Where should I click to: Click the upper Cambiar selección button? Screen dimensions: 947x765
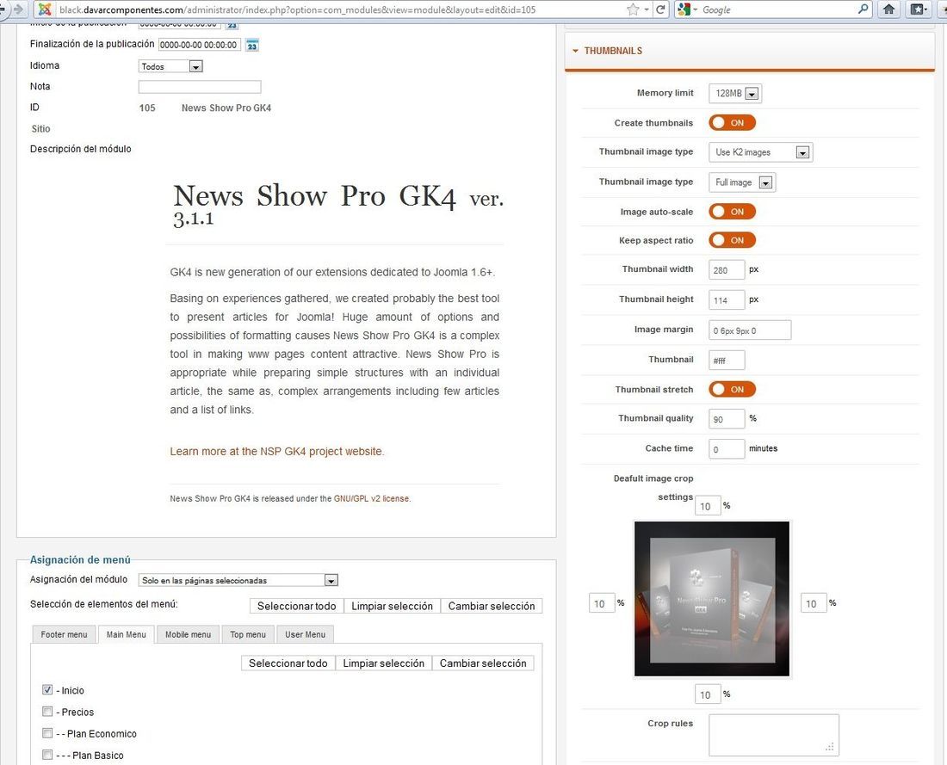[492, 606]
